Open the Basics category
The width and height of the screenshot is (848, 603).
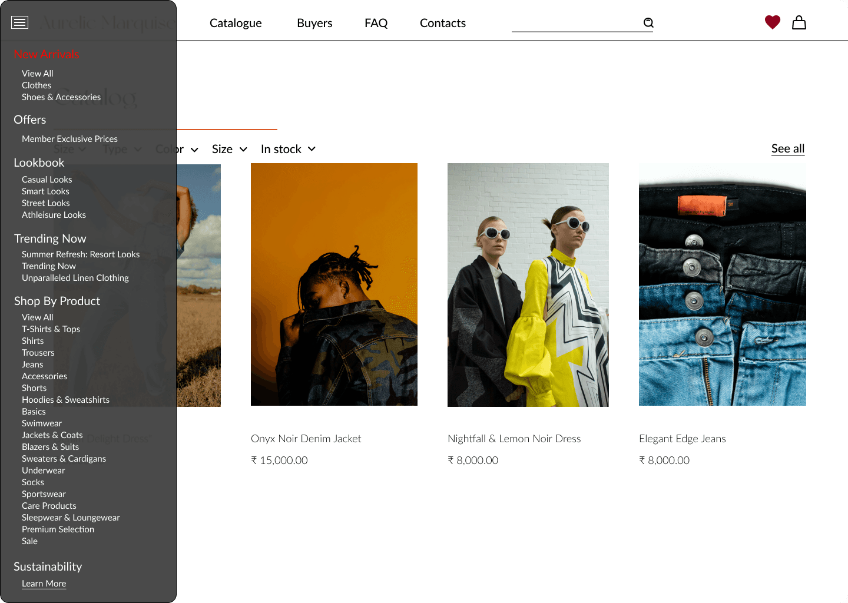point(34,412)
